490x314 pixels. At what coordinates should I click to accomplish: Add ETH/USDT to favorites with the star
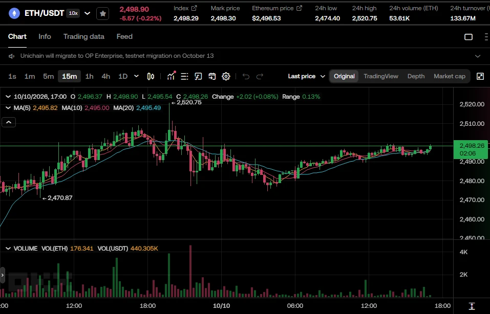(x=102, y=13)
